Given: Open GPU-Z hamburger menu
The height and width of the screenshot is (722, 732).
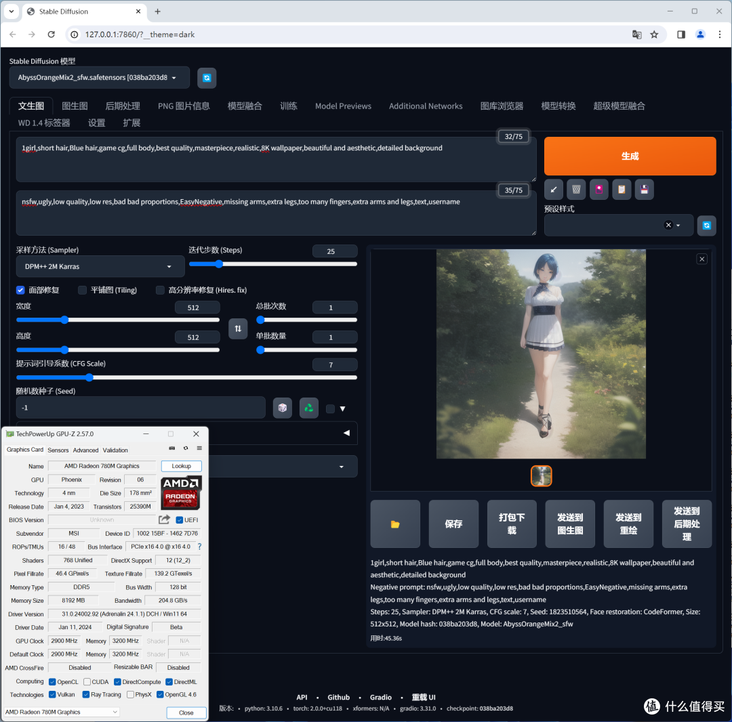Looking at the screenshot, I should 199,448.
